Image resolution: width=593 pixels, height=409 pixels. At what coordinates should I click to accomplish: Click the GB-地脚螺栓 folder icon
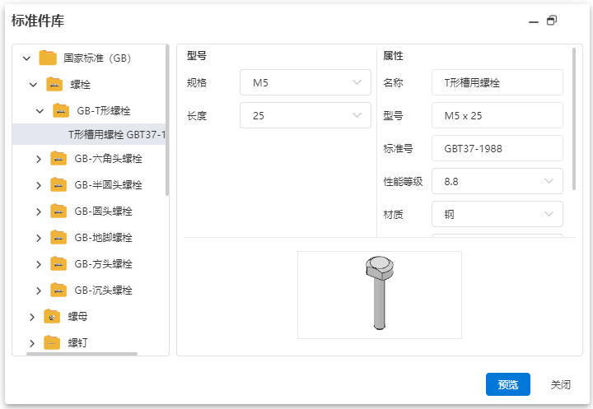pos(58,237)
